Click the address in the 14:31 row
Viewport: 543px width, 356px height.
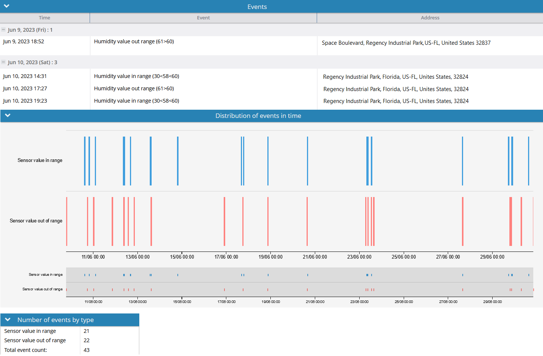tap(395, 77)
